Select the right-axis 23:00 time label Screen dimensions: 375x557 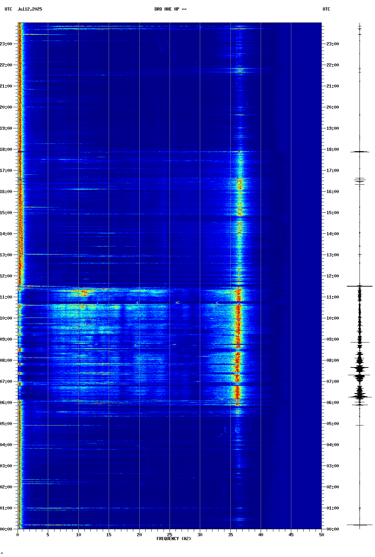coord(333,44)
